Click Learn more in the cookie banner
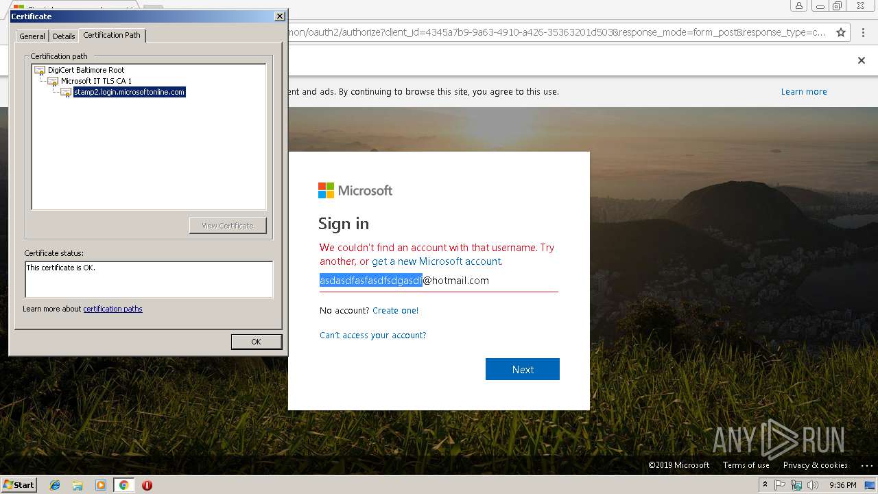Image resolution: width=878 pixels, height=494 pixels. coord(804,92)
